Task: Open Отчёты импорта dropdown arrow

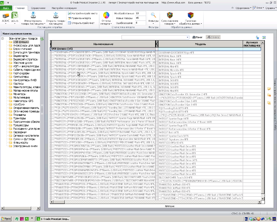Action: tap(111, 24)
